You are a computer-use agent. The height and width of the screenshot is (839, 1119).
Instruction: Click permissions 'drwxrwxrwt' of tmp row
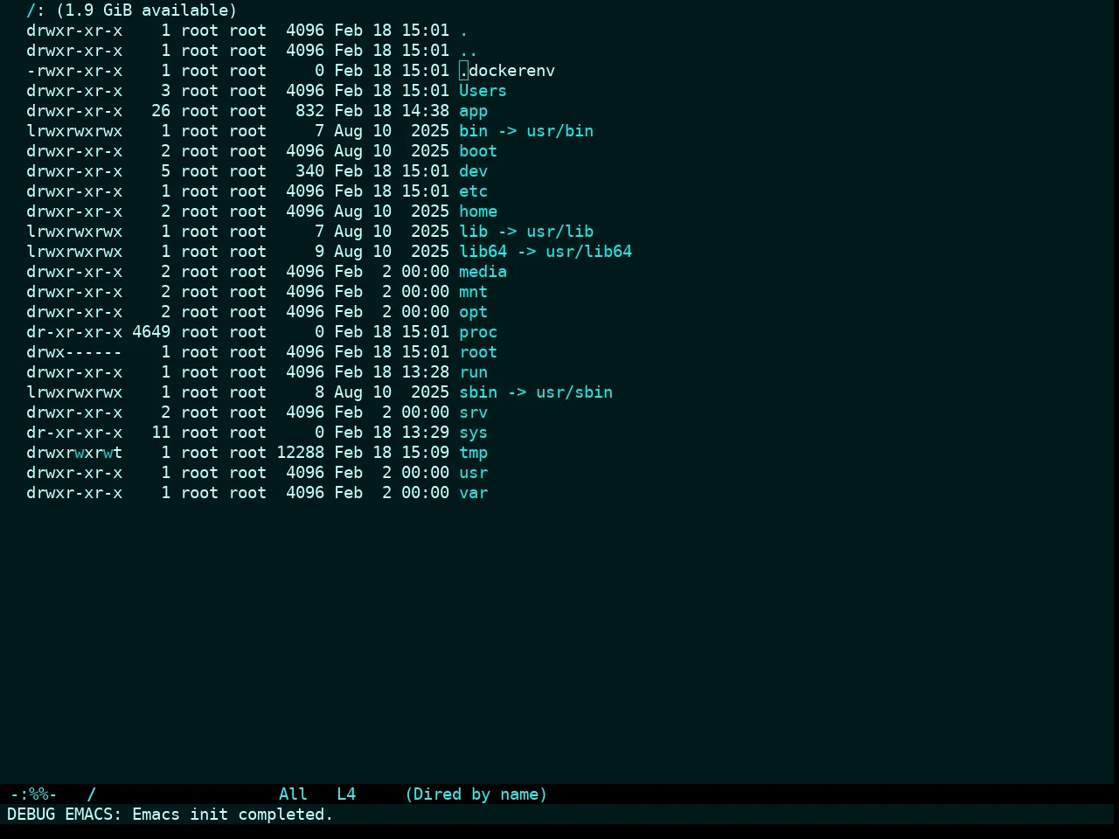tap(74, 453)
